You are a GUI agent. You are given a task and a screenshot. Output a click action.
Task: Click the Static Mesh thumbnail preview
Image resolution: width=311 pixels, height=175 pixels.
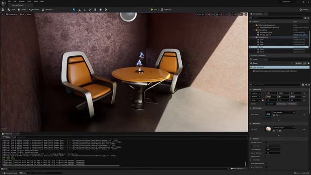(x=268, y=114)
